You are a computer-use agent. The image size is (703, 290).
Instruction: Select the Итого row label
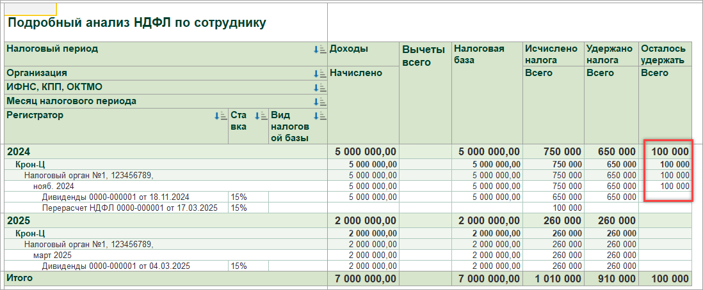(20, 278)
